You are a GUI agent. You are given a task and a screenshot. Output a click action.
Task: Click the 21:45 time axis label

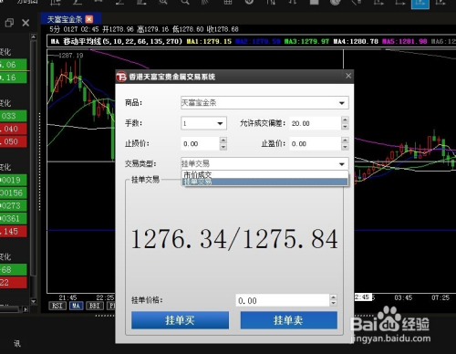67,297
